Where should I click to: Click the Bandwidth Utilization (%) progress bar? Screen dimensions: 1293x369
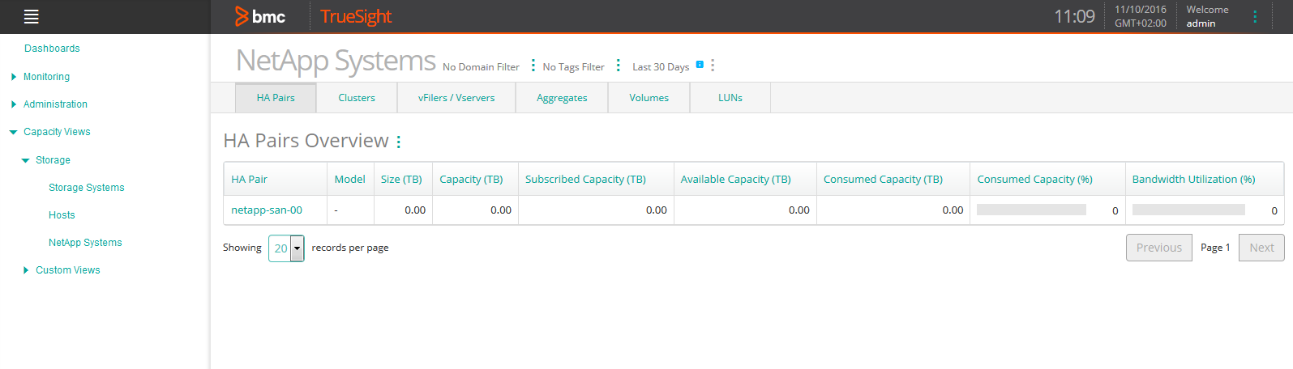pyautogui.click(x=1188, y=210)
